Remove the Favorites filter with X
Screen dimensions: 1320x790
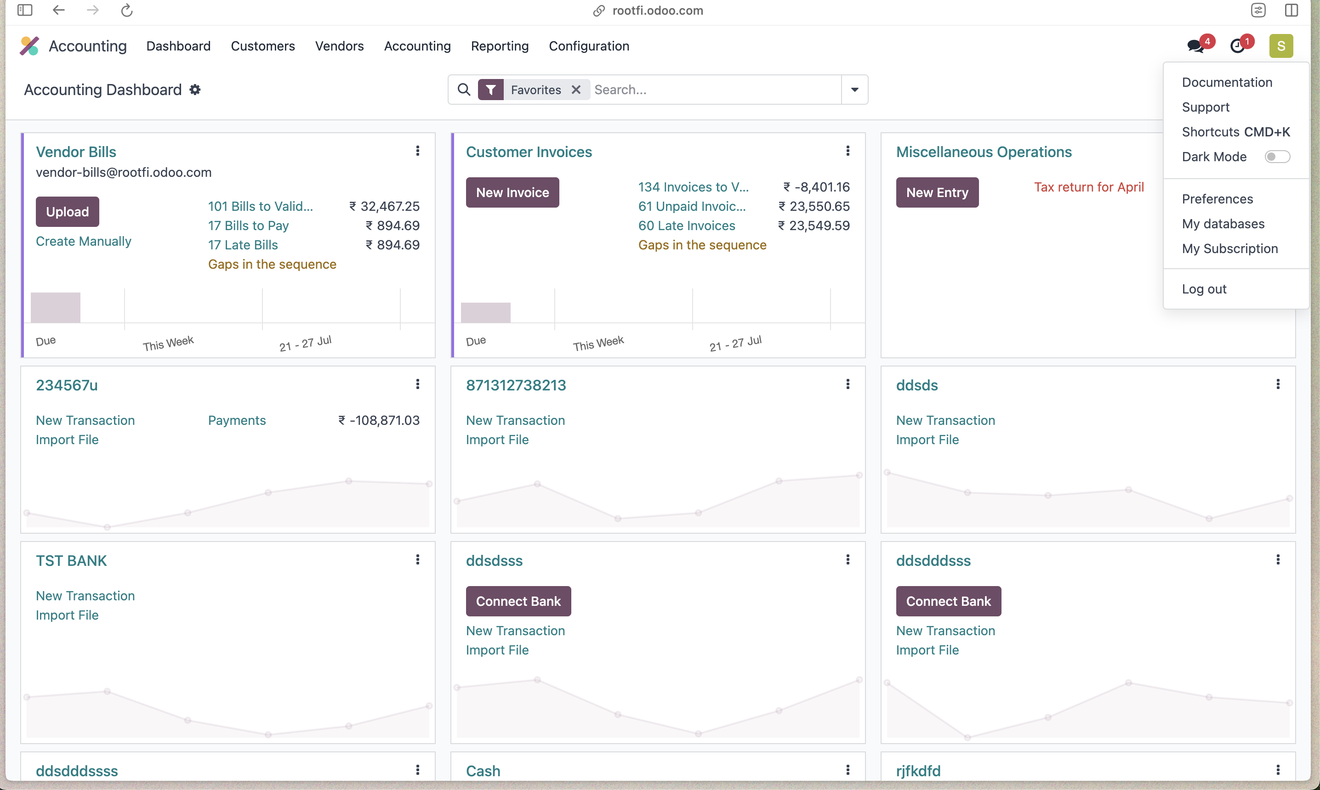[576, 90]
